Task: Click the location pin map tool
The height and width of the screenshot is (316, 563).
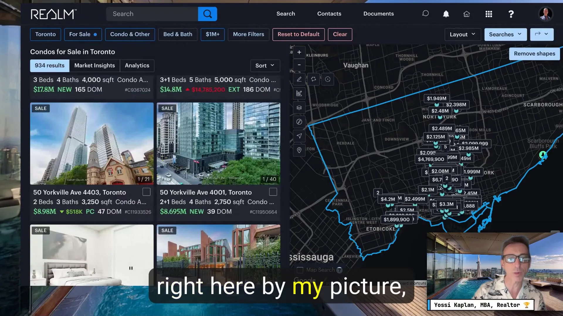Action: pyautogui.click(x=299, y=150)
